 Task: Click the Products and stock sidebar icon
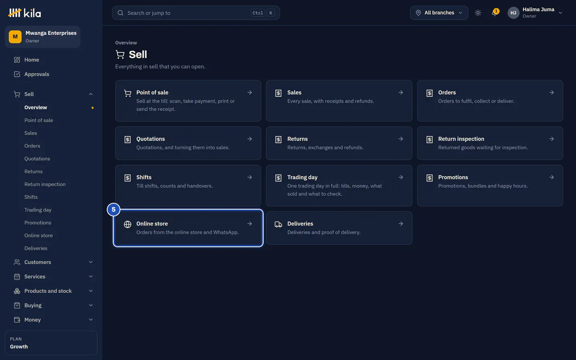17,291
